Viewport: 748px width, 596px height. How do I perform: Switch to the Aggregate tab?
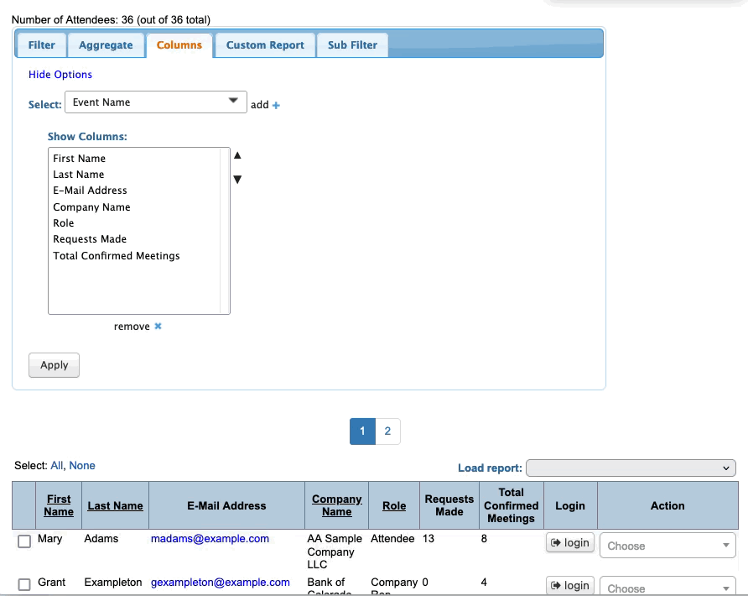pyautogui.click(x=106, y=45)
